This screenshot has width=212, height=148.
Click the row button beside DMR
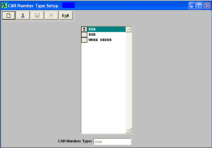(84, 35)
